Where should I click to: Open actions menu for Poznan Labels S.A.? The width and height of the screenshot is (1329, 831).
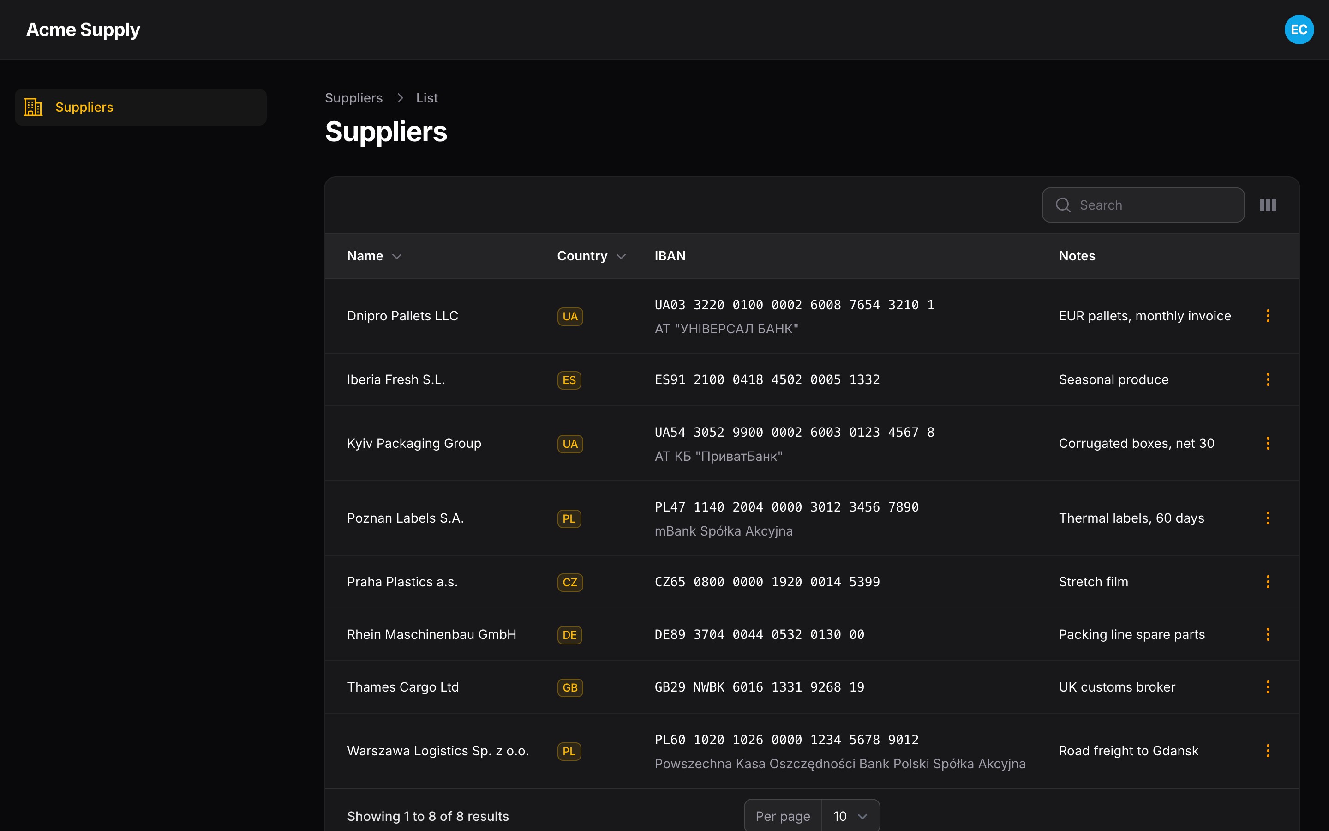pos(1268,518)
